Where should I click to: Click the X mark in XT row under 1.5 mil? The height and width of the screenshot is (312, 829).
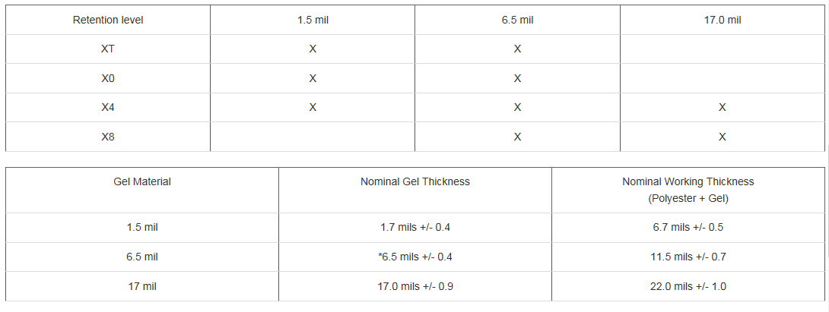(x=313, y=49)
